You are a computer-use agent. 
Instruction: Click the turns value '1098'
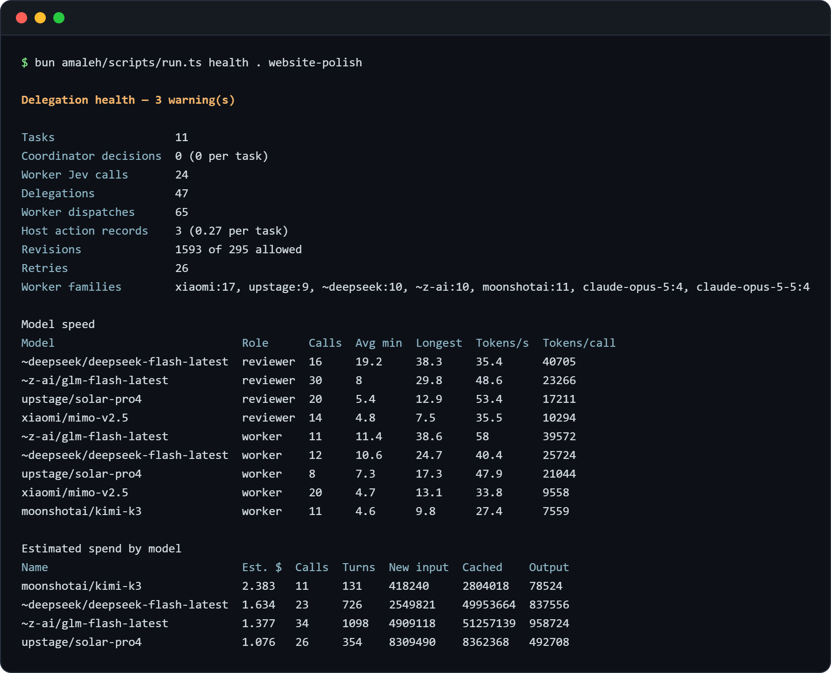click(355, 623)
